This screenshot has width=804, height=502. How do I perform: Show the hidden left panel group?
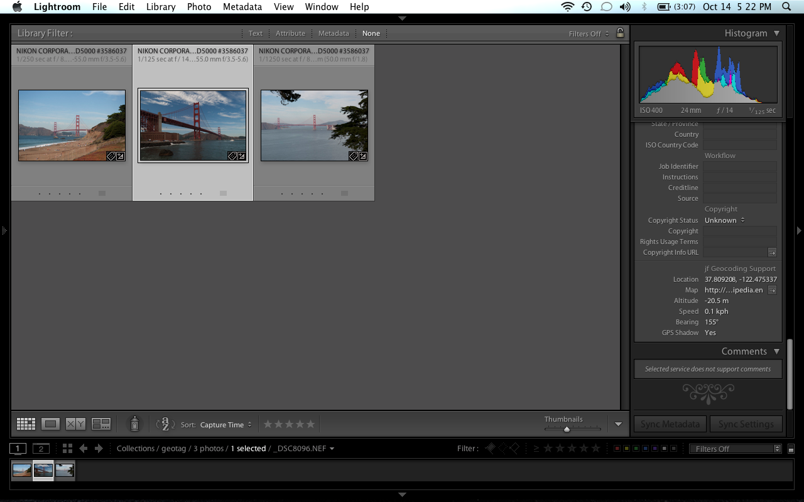coord(4,231)
